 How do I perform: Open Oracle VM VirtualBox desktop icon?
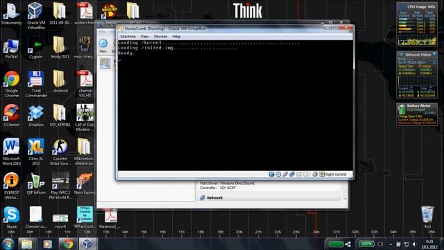pyautogui.click(x=36, y=15)
